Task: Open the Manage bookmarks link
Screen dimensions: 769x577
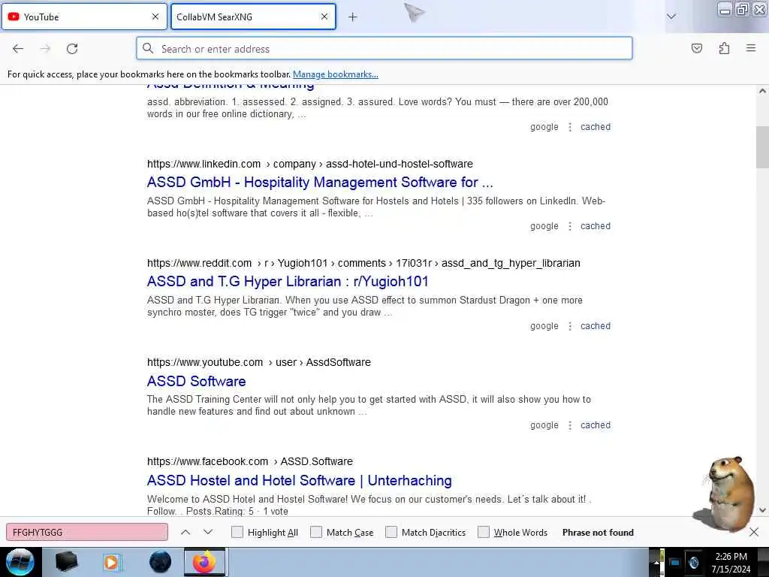Action: [x=336, y=74]
